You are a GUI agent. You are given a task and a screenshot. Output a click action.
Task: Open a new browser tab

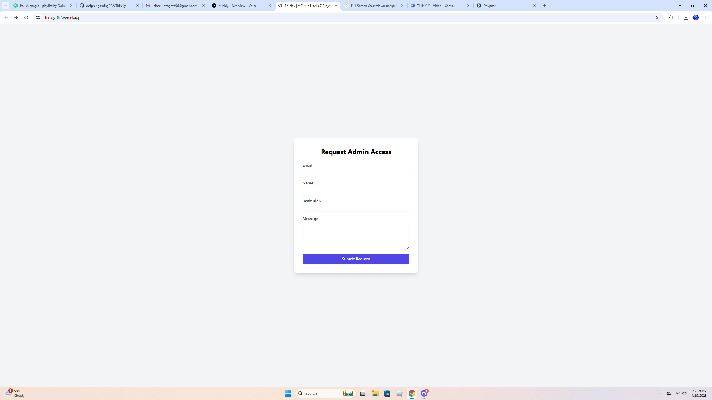point(545,6)
